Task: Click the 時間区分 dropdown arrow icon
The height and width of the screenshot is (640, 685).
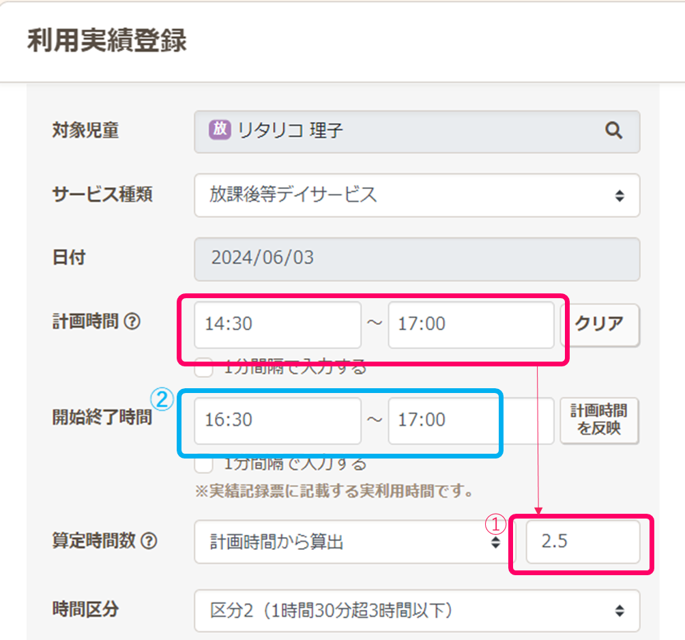Action: pyautogui.click(x=619, y=611)
